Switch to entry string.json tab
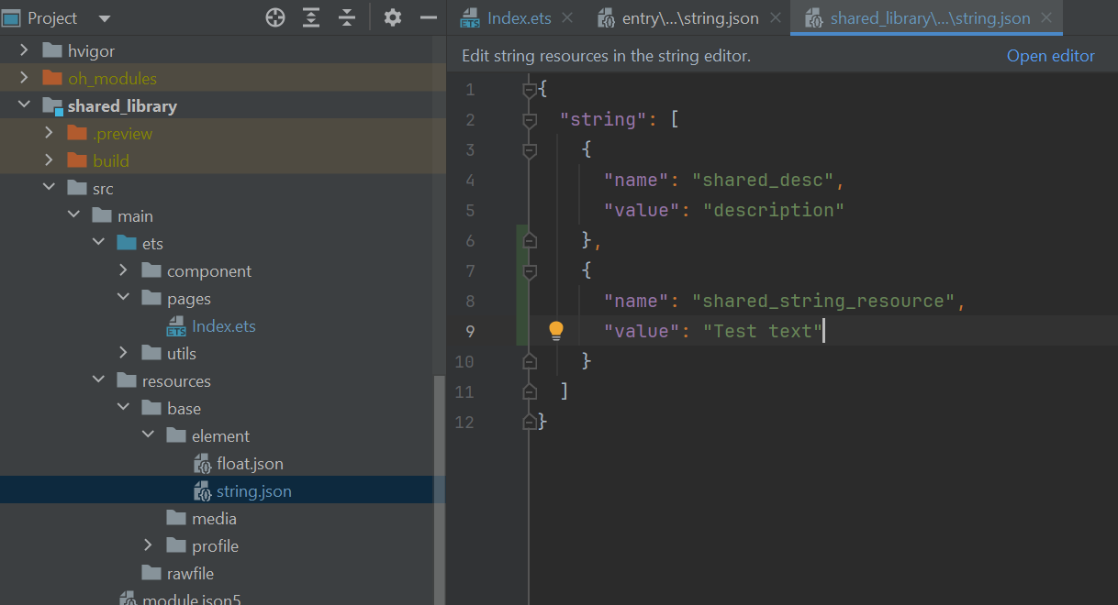Image resolution: width=1118 pixels, height=605 pixels. coord(689,18)
